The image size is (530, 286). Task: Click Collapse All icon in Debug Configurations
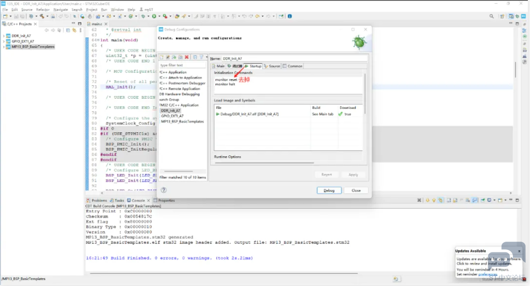click(195, 57)
